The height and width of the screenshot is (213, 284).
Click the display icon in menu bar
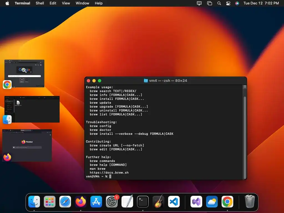199,3
